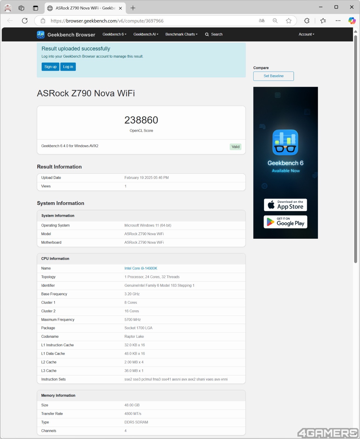Click the Raptor Lake codename value
This screenshot has height=439, width=360.
[134, 336]
